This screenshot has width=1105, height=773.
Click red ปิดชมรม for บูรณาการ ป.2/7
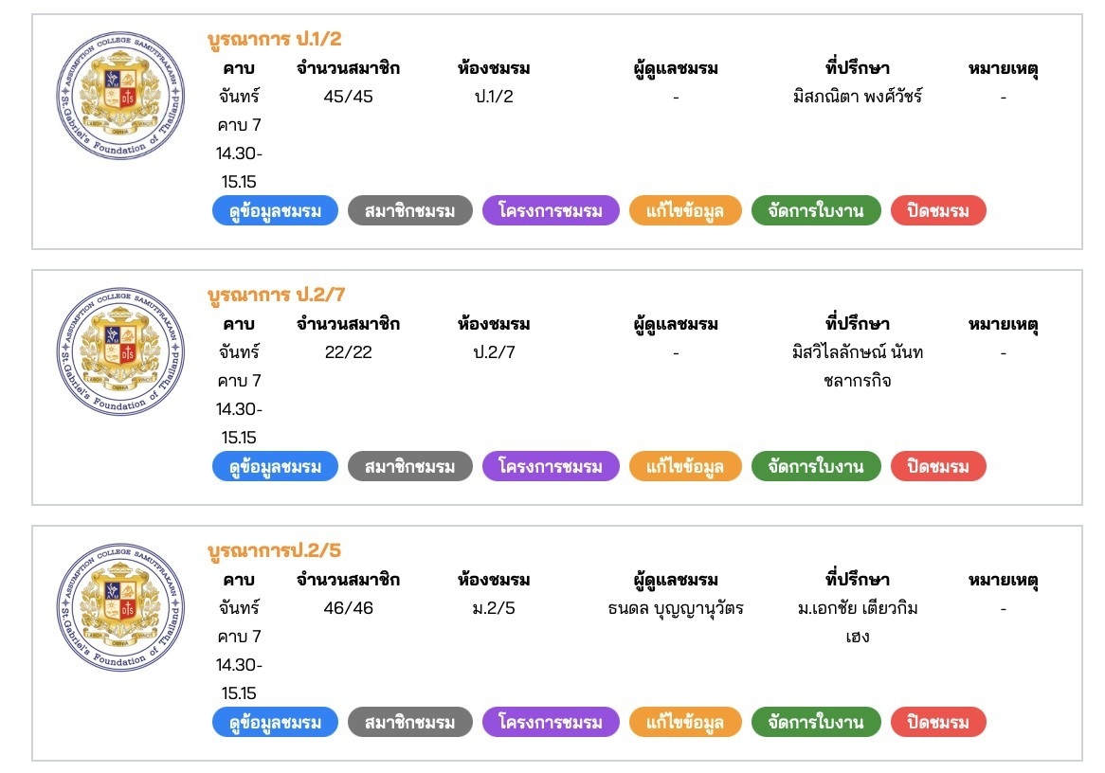[x=938, y=466]
